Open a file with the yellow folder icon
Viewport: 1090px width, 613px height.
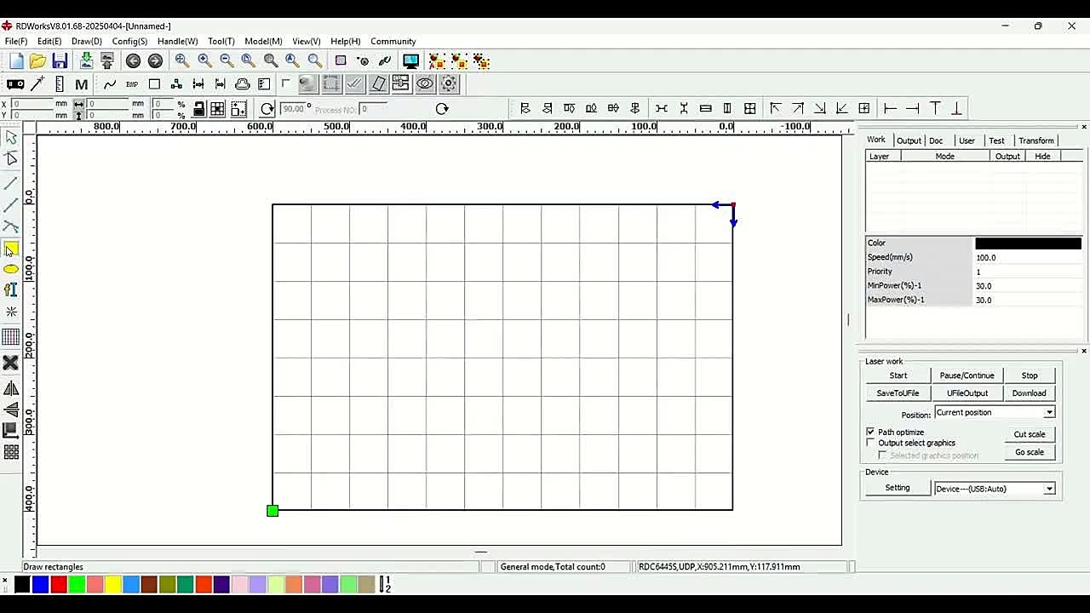37,61
